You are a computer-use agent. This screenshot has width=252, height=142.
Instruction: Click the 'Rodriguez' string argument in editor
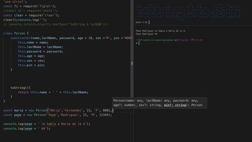[x=69, y=115]
